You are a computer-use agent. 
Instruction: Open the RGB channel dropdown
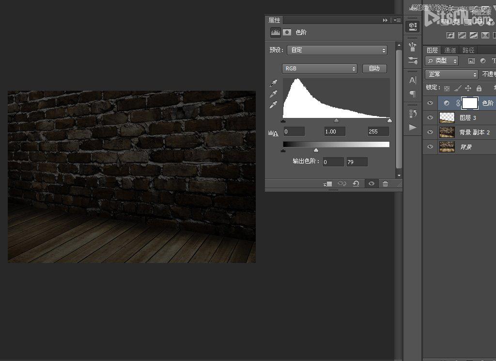click(x=320, y=68)
